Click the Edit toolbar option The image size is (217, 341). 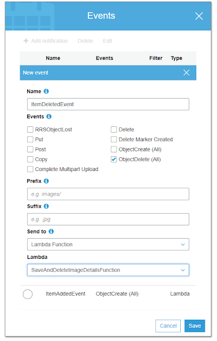click(x=108, y=41)
